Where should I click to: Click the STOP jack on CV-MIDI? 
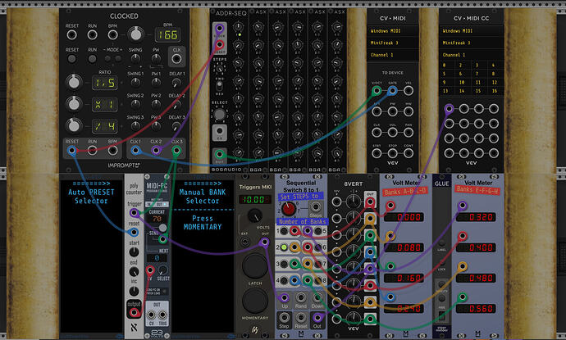click(x=392, y=153)
